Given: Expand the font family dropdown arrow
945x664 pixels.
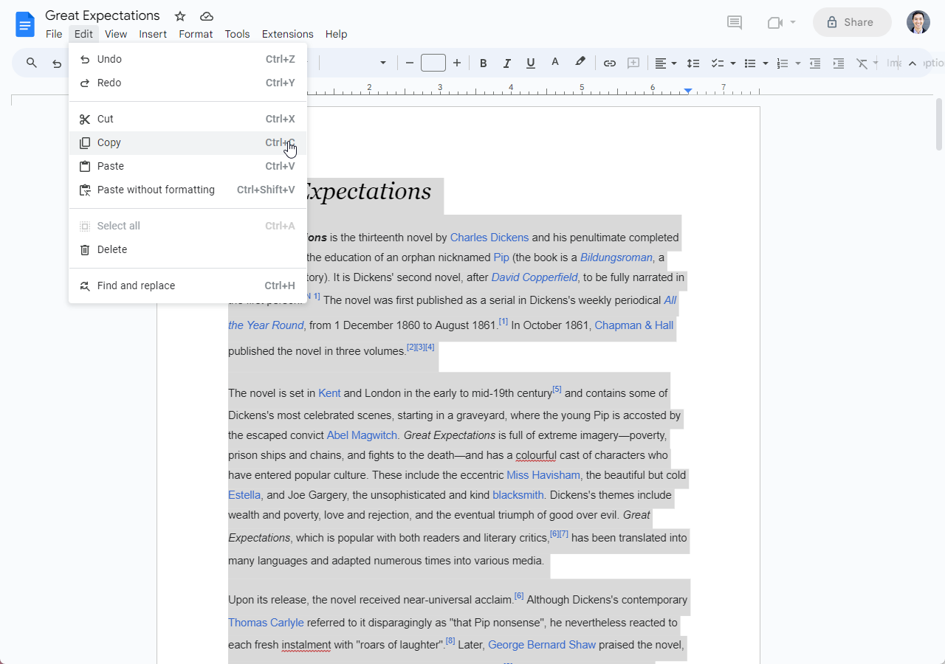Looking at the screenshot, I should tap(383, 63).
